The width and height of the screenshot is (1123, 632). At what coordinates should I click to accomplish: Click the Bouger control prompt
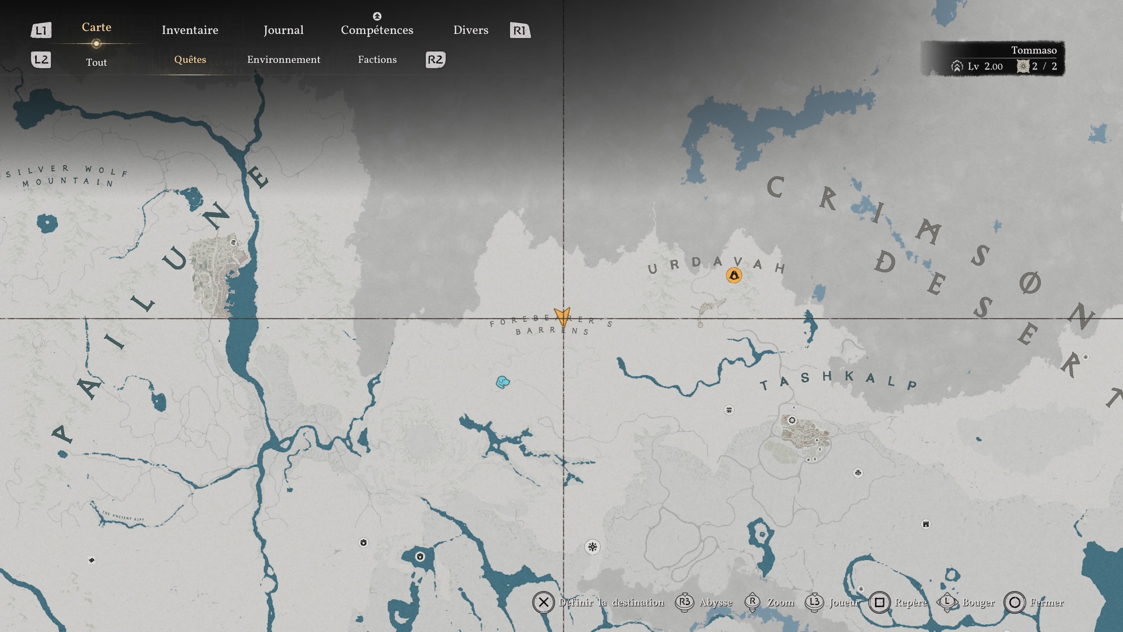coord(966,602)
